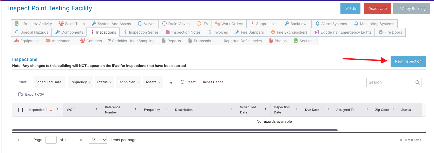Open Assigned To column menu dots
Image resolution: width=434 pixels, height=153 pixels.
point(367,110)
